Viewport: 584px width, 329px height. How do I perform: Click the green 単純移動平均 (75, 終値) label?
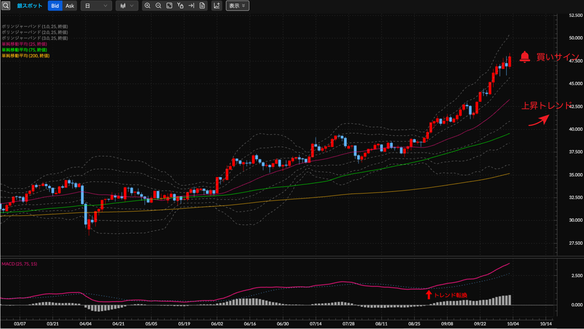point(24,50)
